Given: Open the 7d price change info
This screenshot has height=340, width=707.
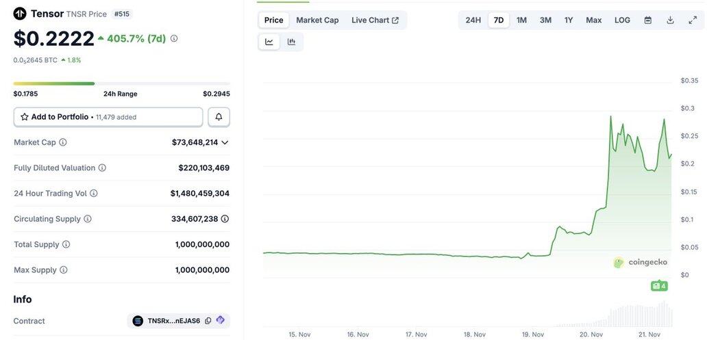Looking at the screenshot, I should pos(174,38).
